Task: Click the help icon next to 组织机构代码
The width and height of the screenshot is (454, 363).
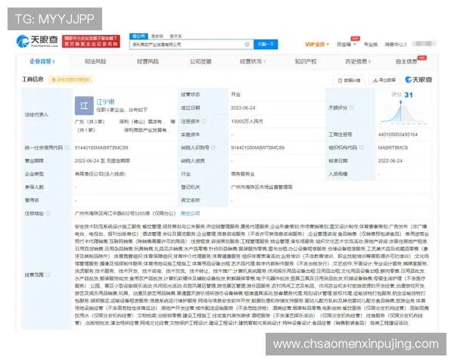Action: click(361, 147)
